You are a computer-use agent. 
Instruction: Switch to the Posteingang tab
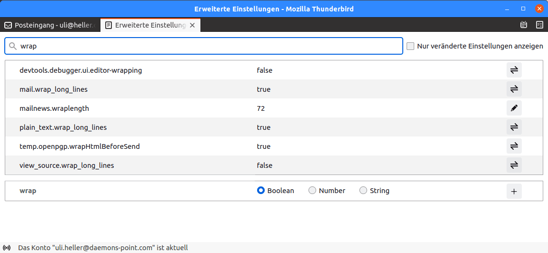[50, 25]
